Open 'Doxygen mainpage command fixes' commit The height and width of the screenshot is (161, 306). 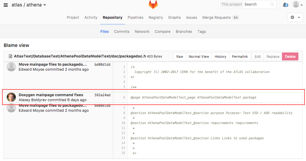(51, 95)
